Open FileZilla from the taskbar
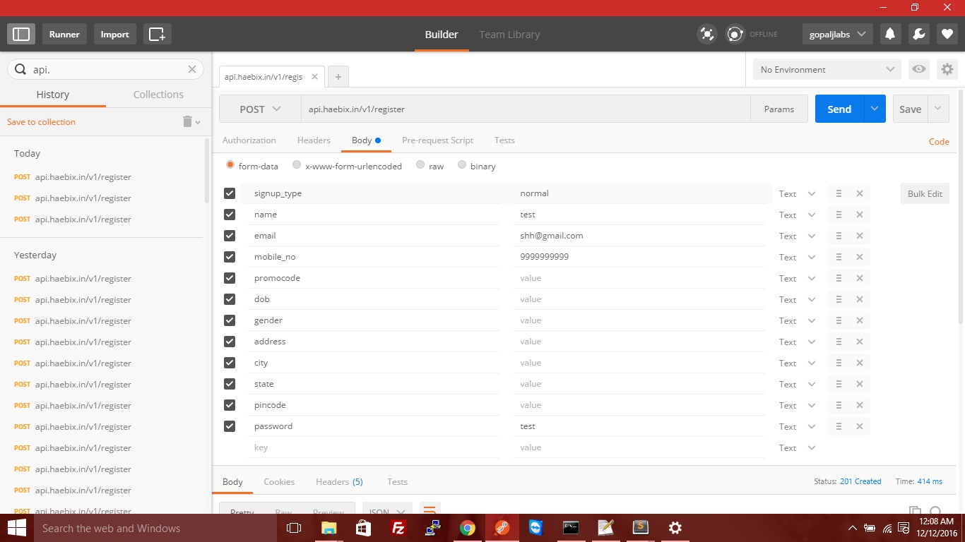Screen dimensions: 965x542 point(398,528)
